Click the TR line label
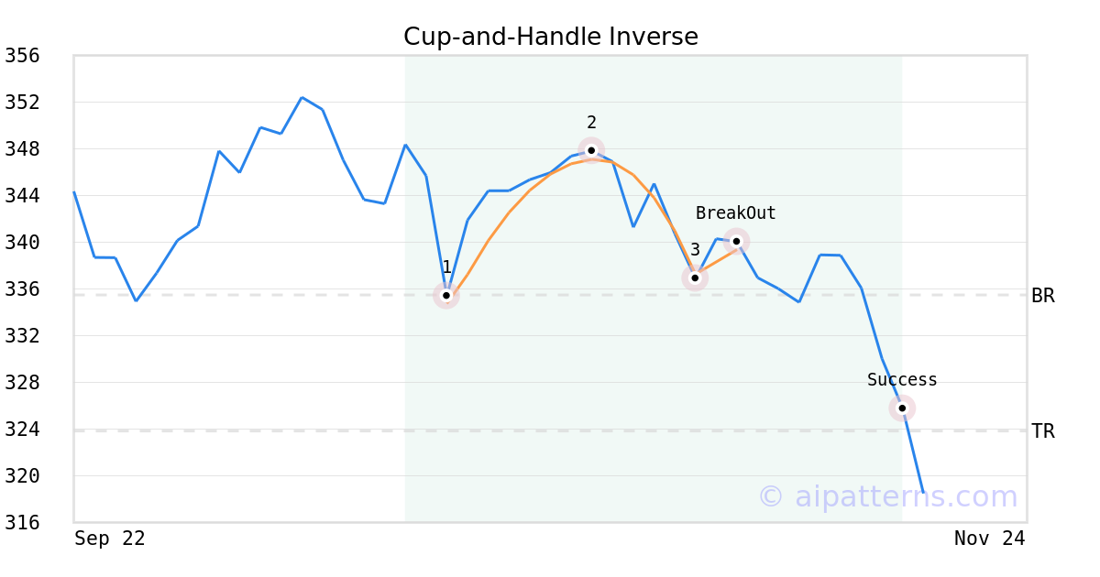 coord(1042,431)
